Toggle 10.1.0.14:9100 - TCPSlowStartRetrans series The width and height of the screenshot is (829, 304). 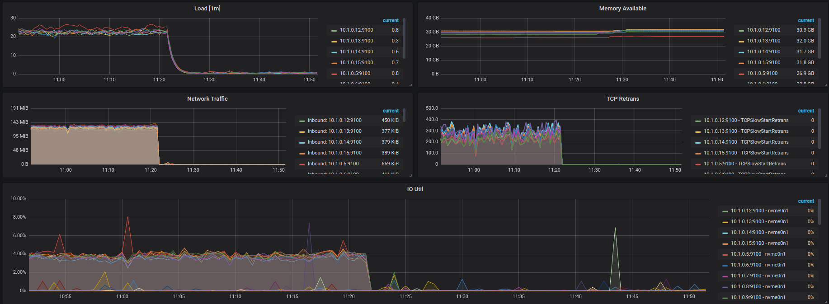[746, 142]
